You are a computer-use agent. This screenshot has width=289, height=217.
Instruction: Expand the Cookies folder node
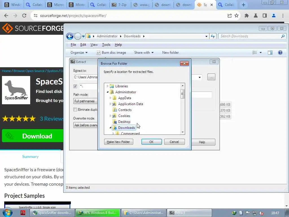tap(110, 116)
